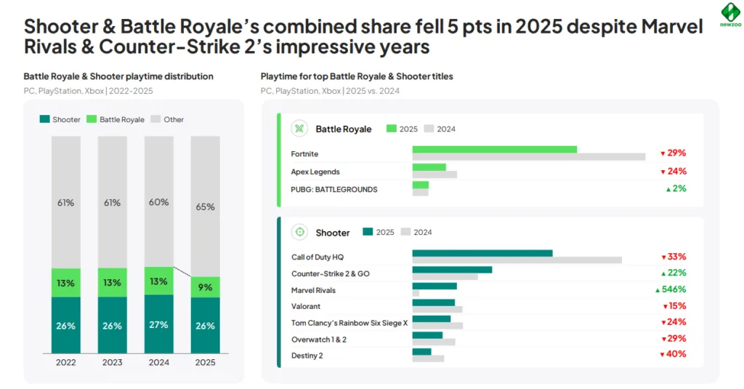Screen dimensions: 744x389
Task: Click the 2025 Call of Duty HQ bar
Action: (x=482, y=254)
